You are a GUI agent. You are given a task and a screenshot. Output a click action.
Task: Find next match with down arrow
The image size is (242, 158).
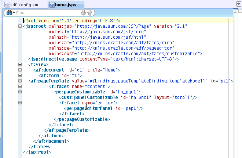[x=83, y=13]
